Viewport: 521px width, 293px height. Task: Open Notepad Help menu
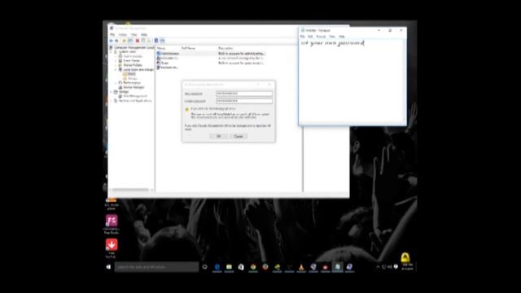point(342,36)
